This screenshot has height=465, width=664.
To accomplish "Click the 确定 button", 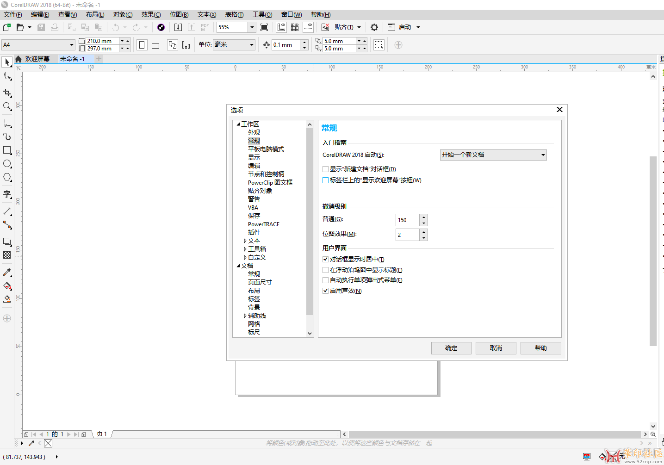I will (x=451, y=348).
